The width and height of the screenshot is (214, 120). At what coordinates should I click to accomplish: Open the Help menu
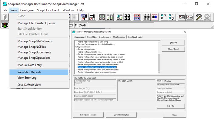click(x=80, y=10)
